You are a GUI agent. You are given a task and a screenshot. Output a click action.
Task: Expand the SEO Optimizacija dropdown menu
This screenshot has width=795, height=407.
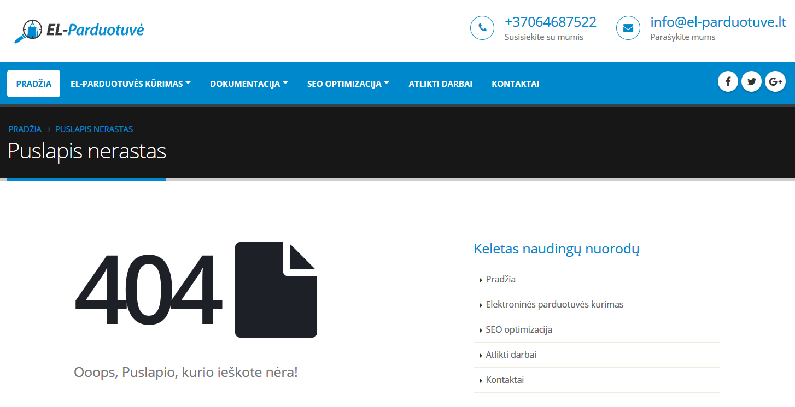pos(348,84)
